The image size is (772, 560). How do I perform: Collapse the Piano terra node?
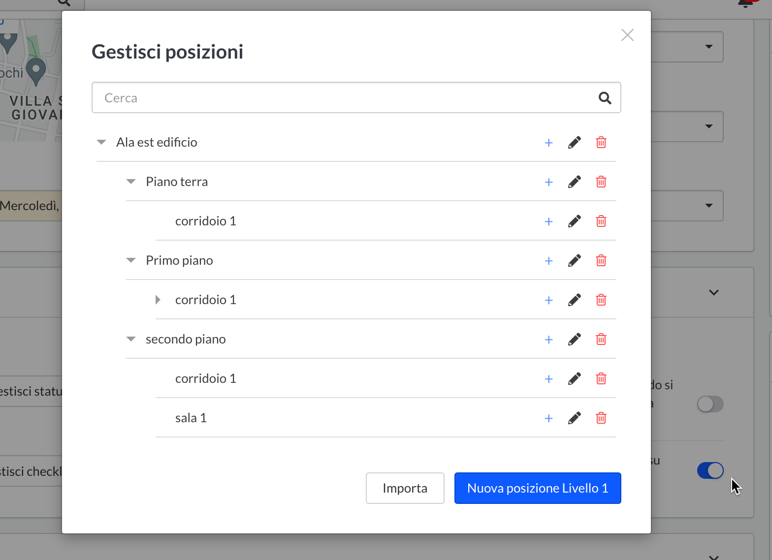tap(131, 182)
